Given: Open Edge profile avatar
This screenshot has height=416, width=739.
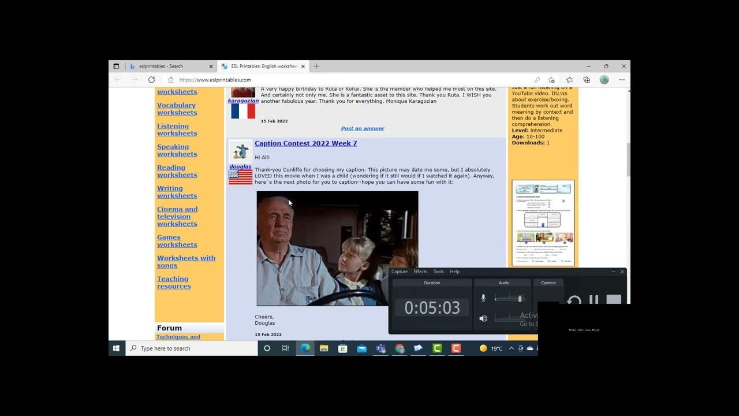Looking at the screenshot, I should click(x=604, y=80).
